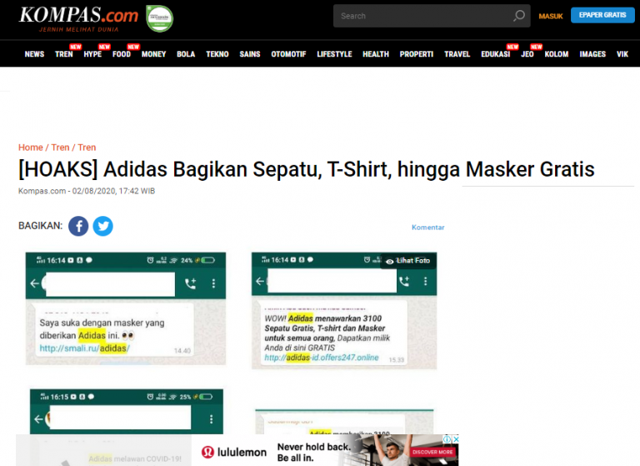Click the DISCOVER MORE ad button
Image resolution: width=640 pixels, height=466 pixels.
[x=432, y=452]
